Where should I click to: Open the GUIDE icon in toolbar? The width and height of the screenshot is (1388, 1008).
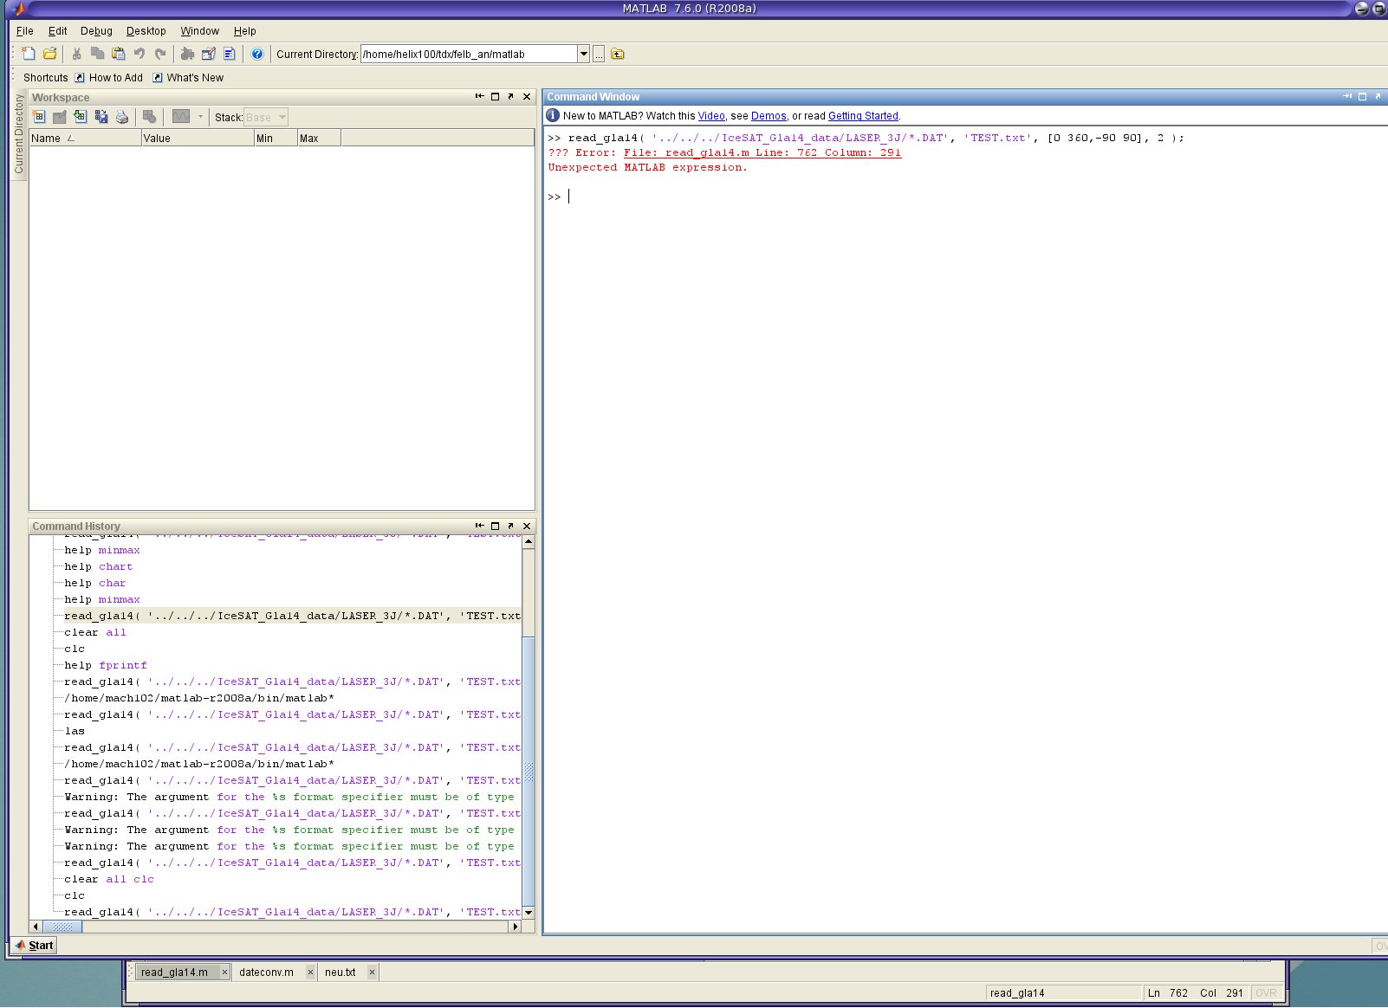(x=208, y=54)
